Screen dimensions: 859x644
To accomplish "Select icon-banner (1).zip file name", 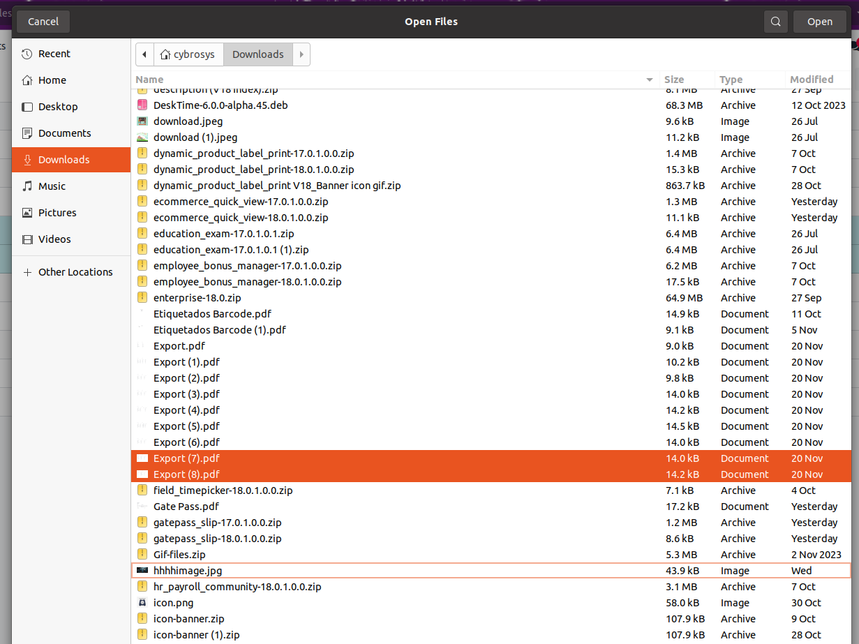I will (x=197, y=635).
